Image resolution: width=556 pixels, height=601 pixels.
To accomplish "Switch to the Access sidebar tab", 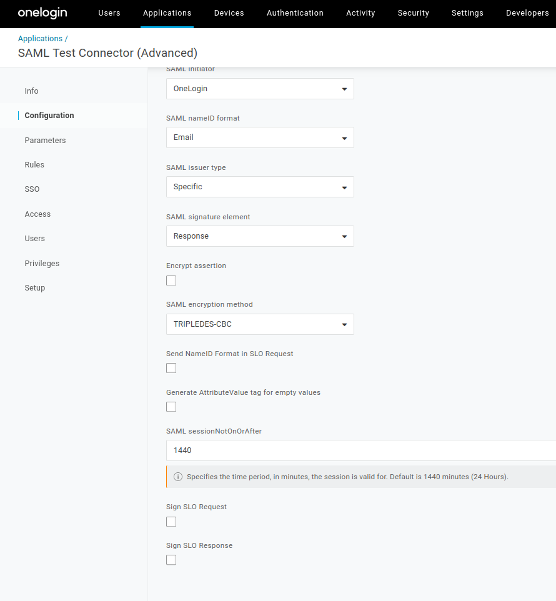I will tap(37, 214).
